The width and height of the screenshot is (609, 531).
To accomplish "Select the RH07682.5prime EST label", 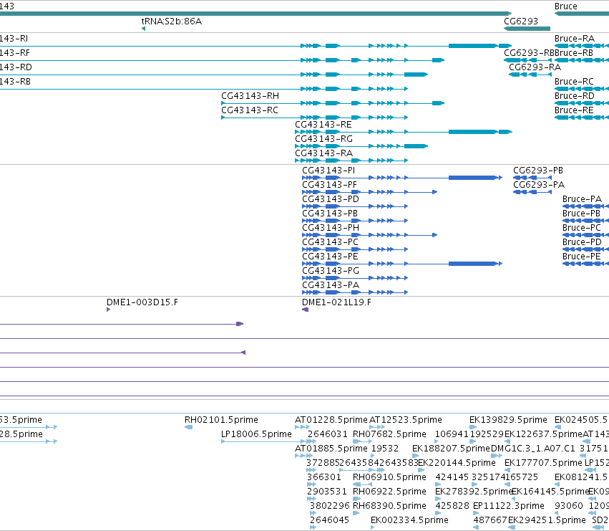I will pos(389,434).
